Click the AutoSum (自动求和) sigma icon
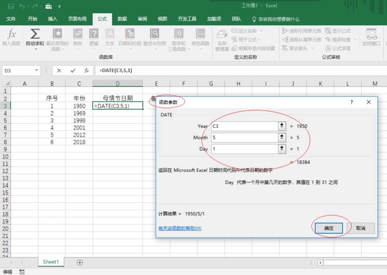 coord(35,35)
